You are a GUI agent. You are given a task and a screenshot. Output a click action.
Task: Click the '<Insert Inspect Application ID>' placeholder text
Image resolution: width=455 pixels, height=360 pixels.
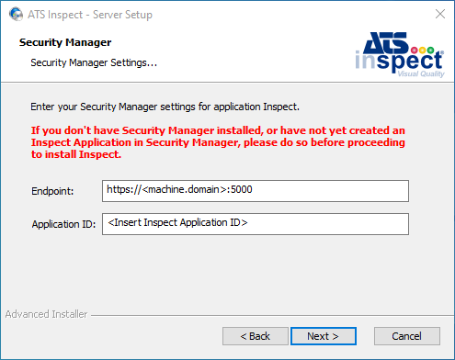pos(177,222)
